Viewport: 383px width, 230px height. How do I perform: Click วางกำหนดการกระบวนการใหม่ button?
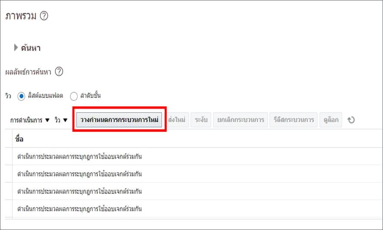(119, 120)
